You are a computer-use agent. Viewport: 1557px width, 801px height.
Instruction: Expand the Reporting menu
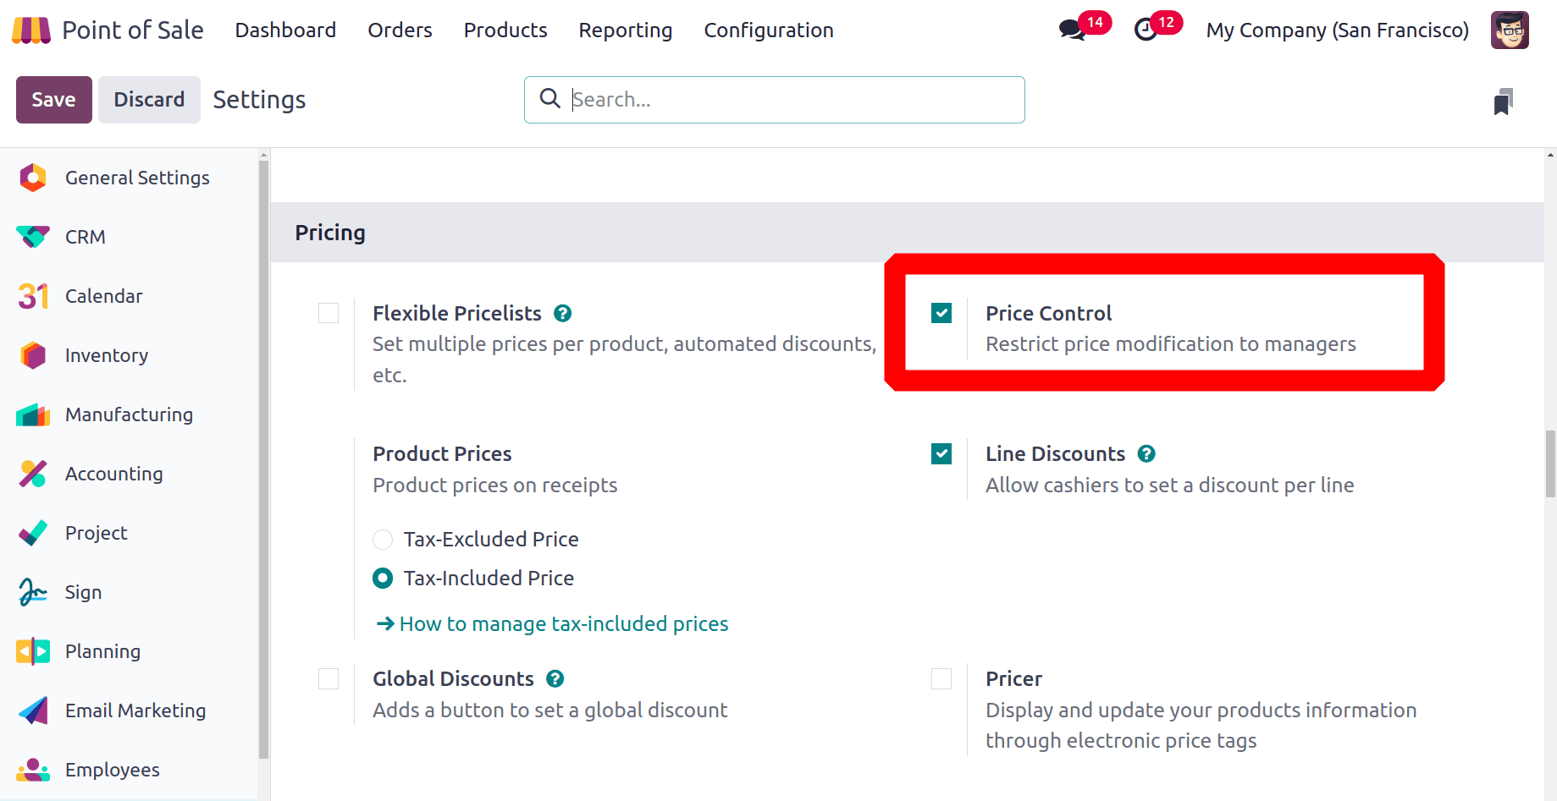pos(625,30)
